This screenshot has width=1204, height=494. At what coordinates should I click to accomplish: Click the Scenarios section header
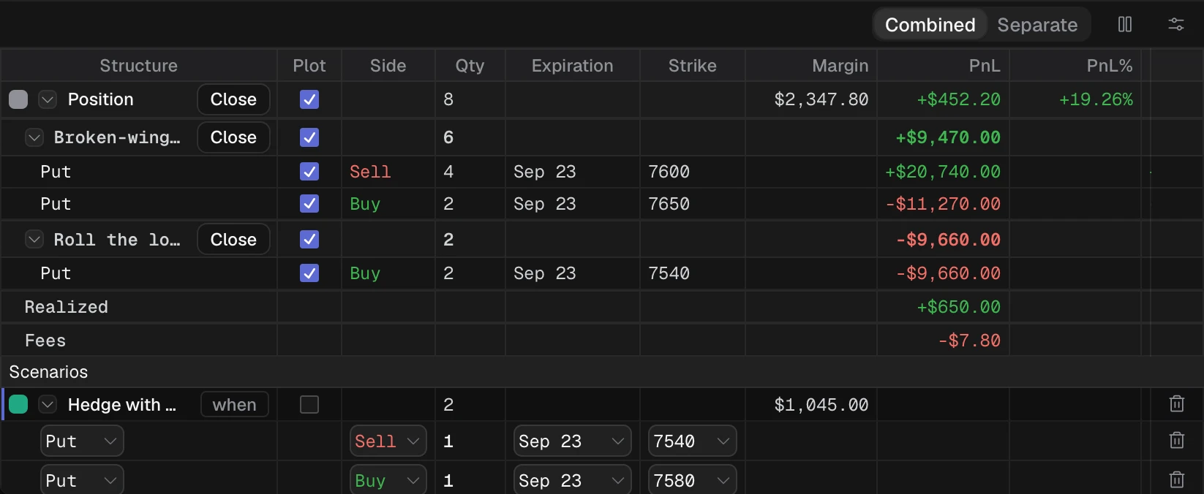coord(48,372)
